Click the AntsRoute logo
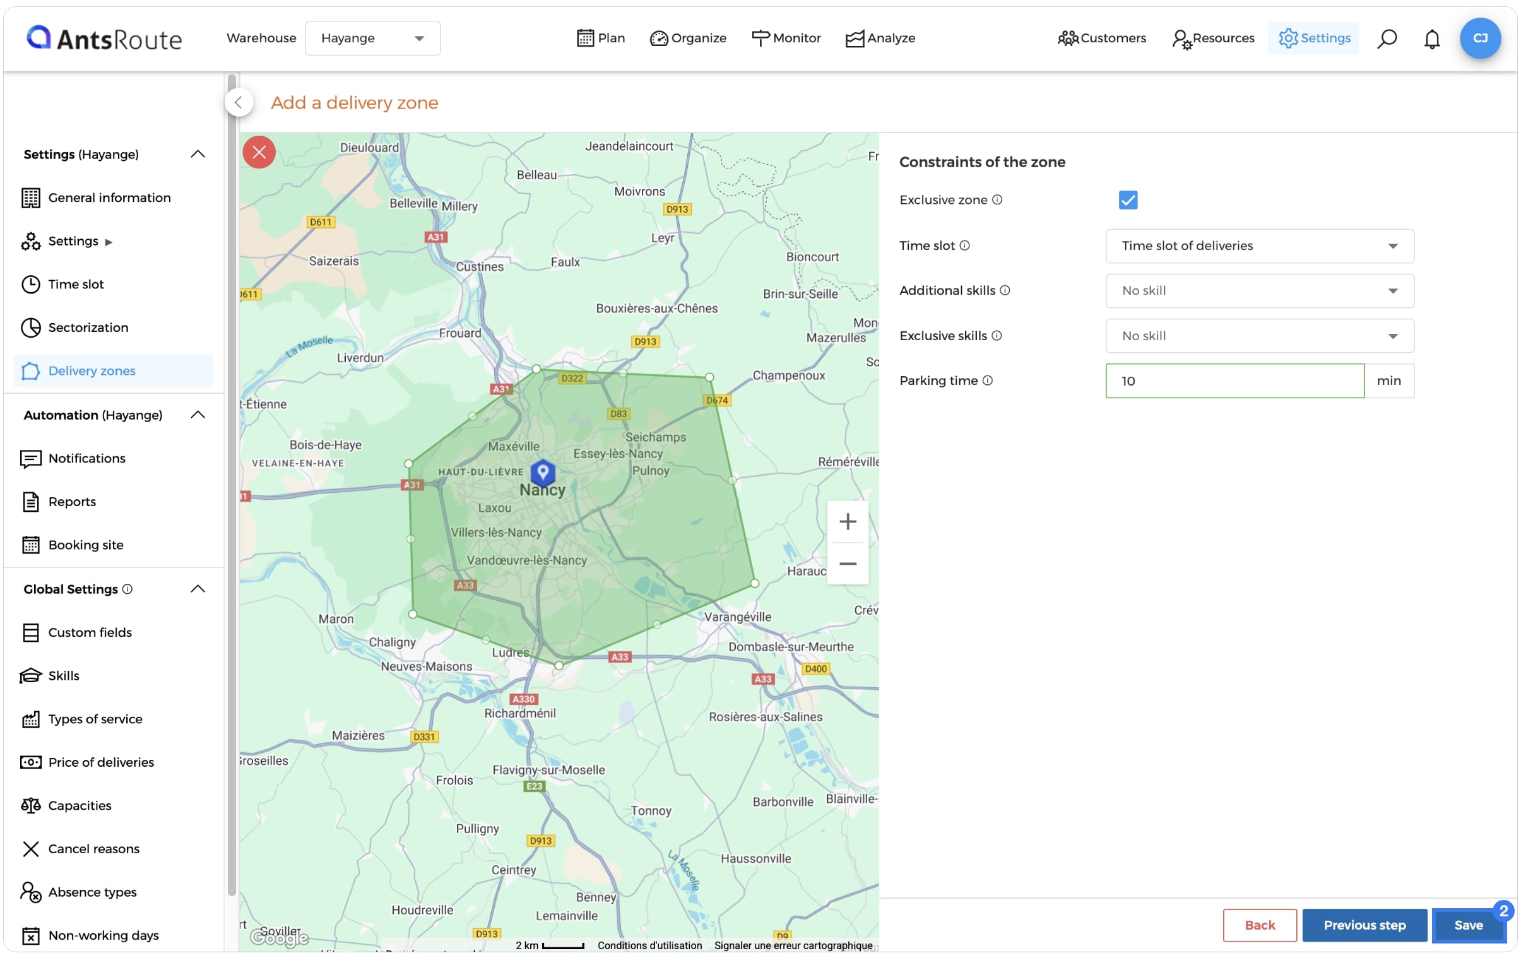Image resolution: width=1521 pixels, height=958 pixels. (104, 38)
